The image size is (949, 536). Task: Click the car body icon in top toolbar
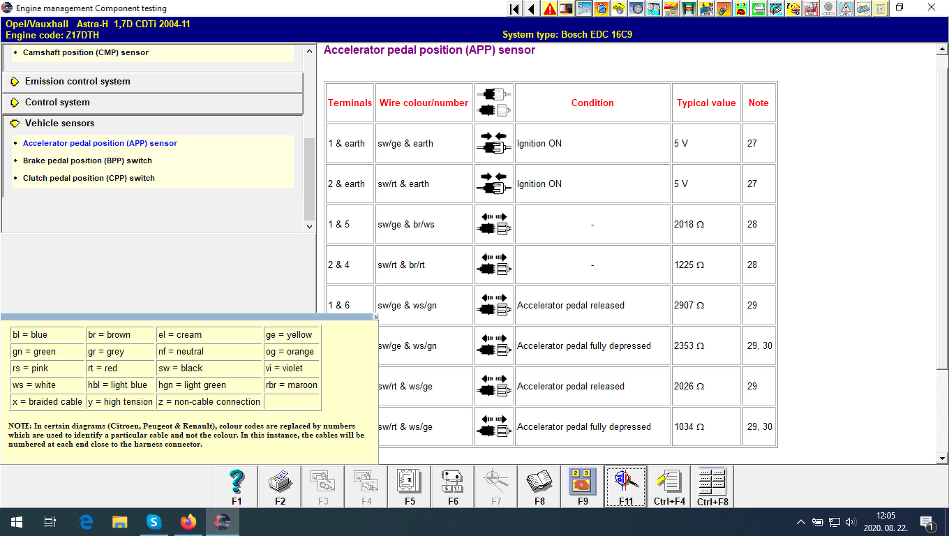[x=862, y=8]
